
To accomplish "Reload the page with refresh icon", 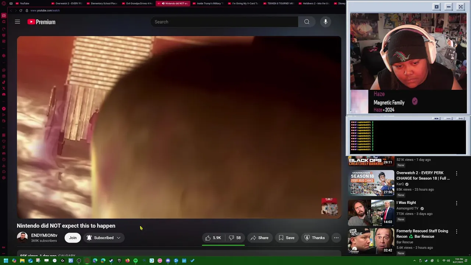I will click(21, 10).
